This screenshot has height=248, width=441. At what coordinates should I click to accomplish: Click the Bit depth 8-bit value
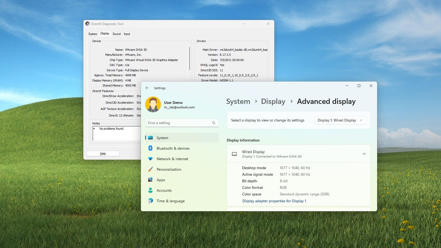click(x=283, y=181)
